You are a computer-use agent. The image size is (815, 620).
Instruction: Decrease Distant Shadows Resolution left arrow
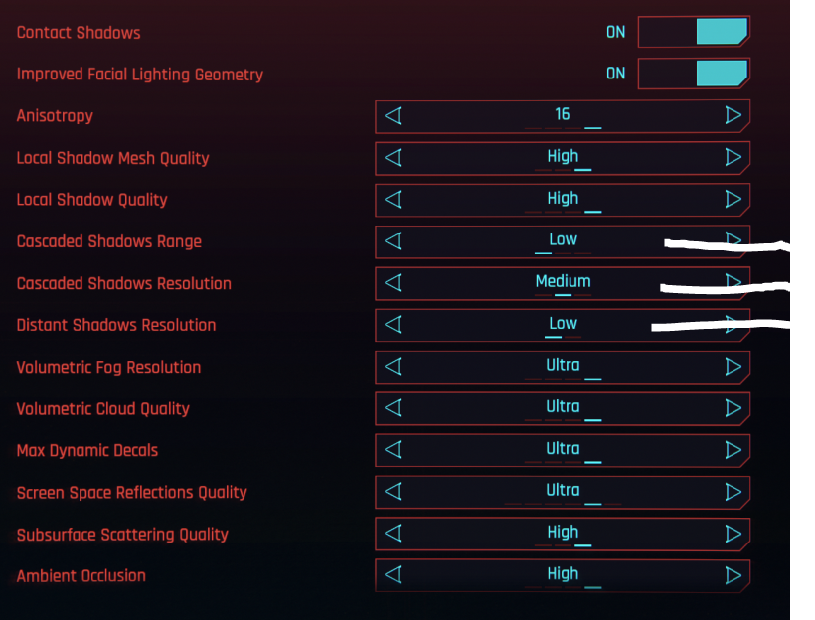(393, 324)
